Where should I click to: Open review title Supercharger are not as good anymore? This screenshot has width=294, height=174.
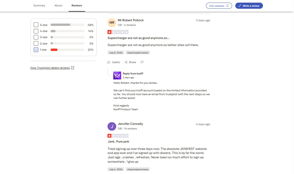139,38
